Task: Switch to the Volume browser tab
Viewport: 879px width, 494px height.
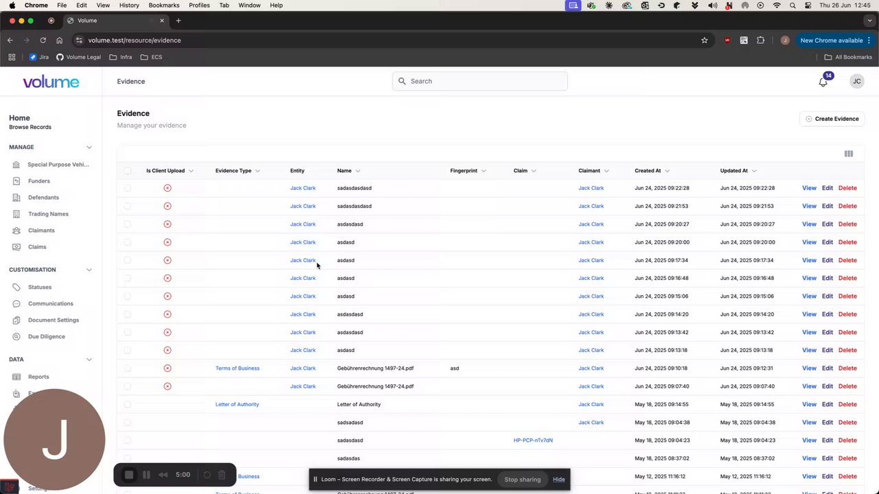Action: [x=115, y=21]
